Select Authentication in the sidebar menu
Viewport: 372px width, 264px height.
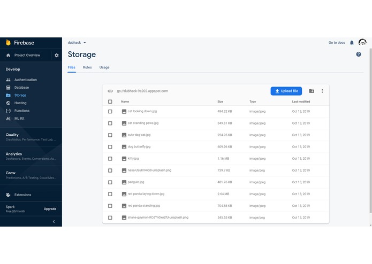26,80
